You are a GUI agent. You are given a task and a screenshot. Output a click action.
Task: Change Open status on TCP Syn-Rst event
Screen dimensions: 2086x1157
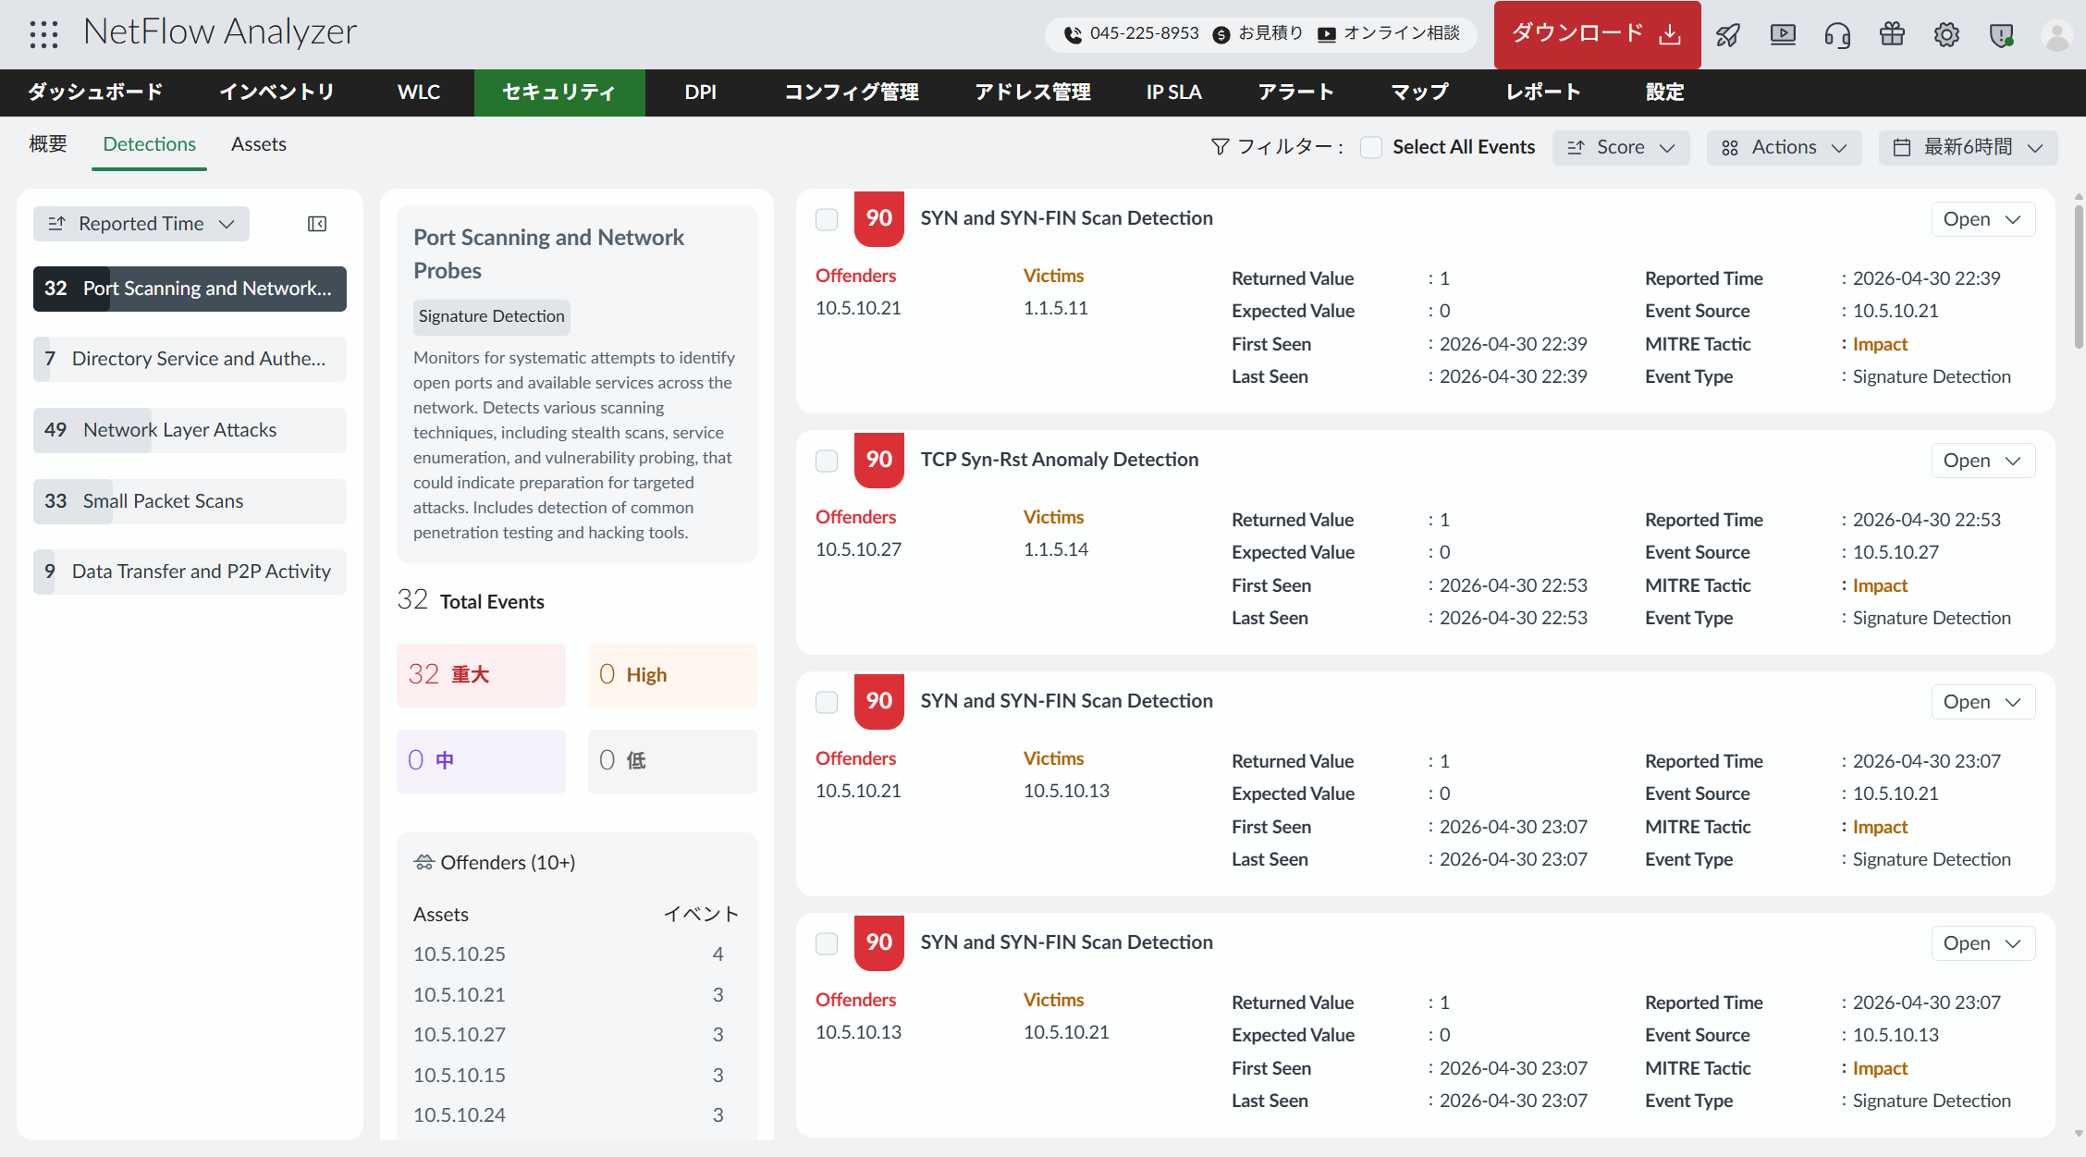tap(1982, 461)
